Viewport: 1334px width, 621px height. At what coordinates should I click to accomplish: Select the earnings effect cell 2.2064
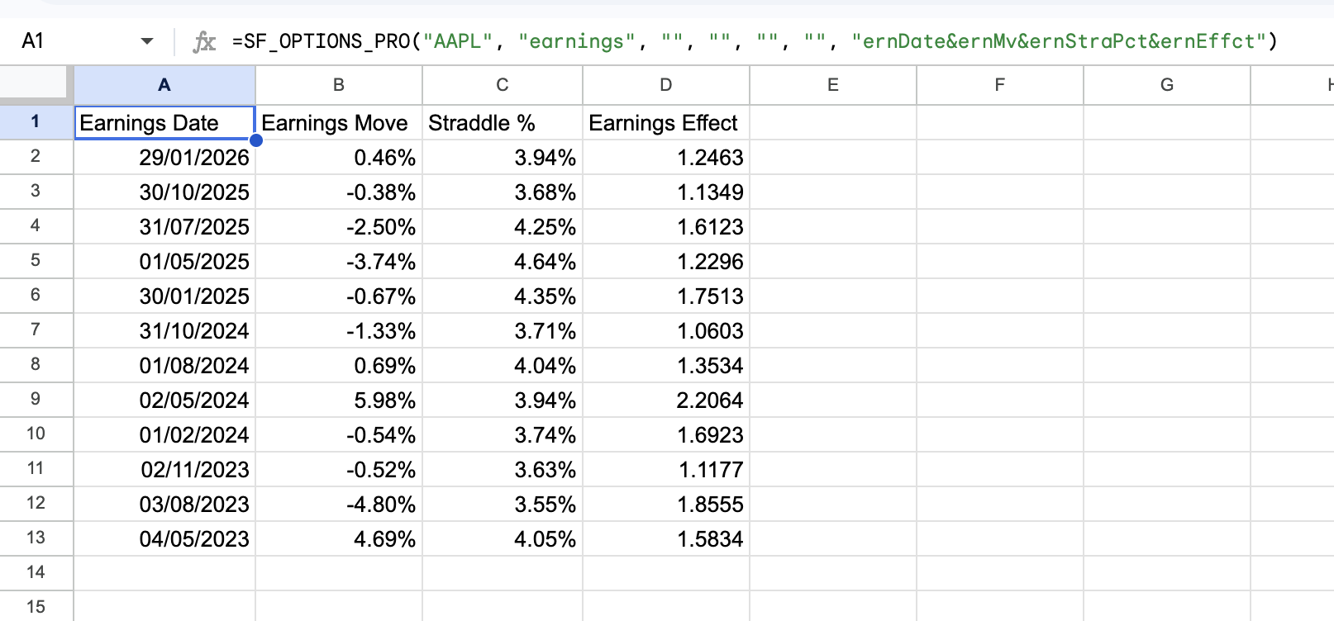tap(666, 400)
